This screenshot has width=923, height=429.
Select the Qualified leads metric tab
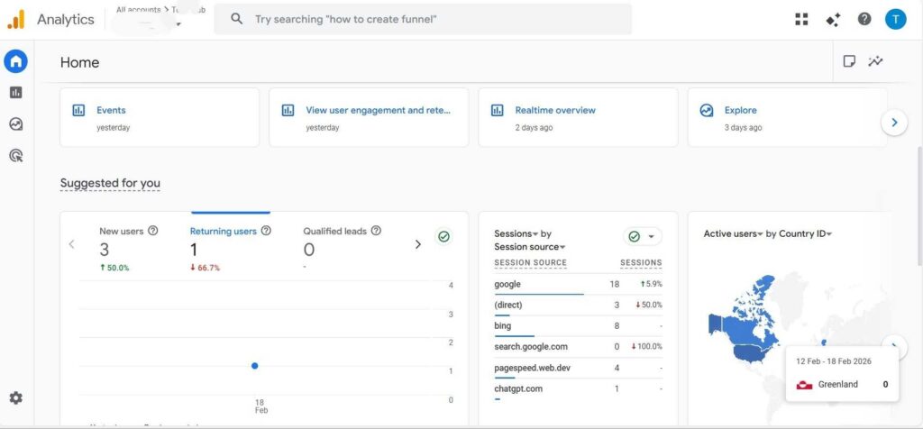click(x=342, y=250)
